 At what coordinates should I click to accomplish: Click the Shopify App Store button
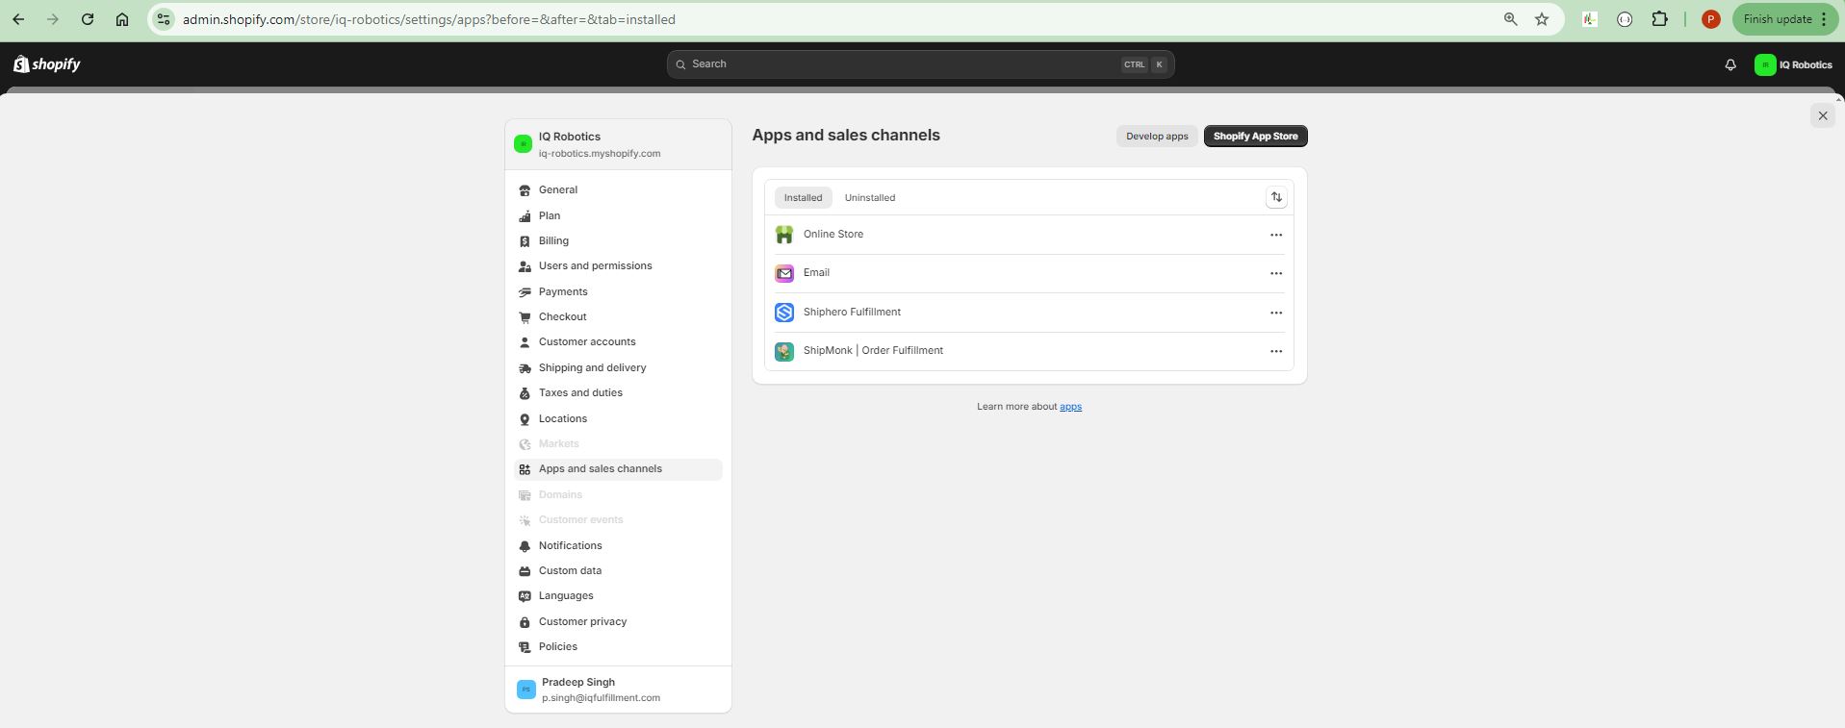point(1255,137)
